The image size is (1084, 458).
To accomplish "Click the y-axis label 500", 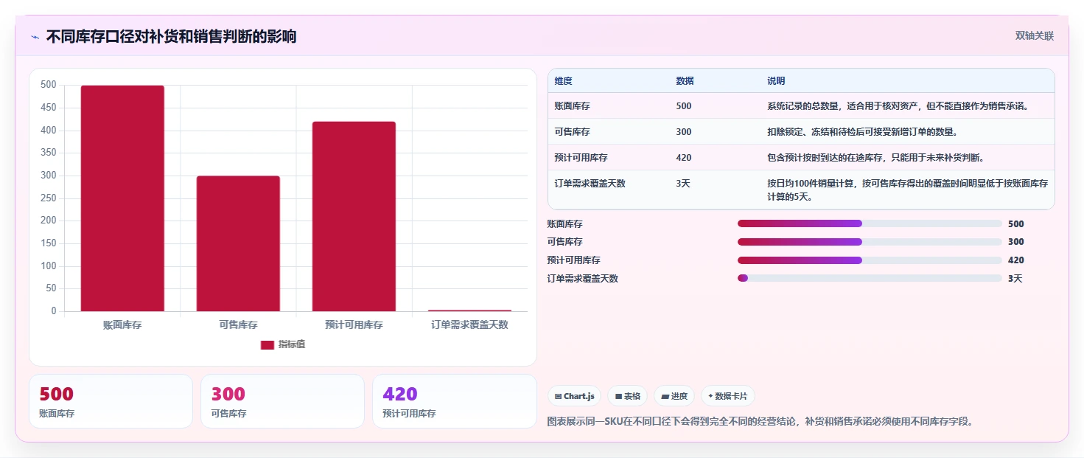I will [49, 85].
